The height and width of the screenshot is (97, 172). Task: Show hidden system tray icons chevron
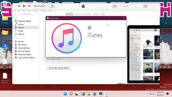pos(147,94)
